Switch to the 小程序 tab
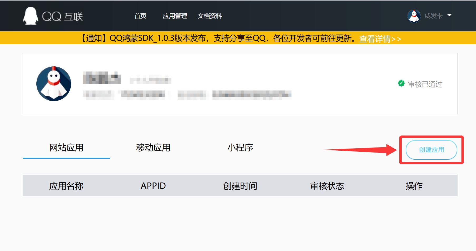 (x=240, y=147)
